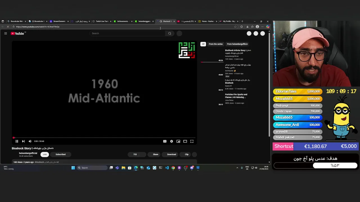Click the browser address bar URL
The width and height of the screenshot is (360, 202).
[38, 27]
